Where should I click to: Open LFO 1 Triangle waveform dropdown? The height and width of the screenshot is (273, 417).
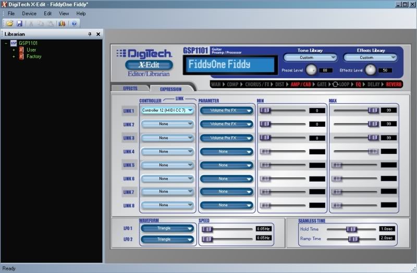tap(167, 228)
